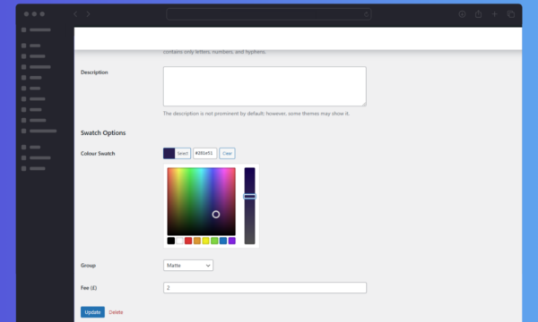Show tab overview icon
The image size is (538, 322).
(511, 14)
